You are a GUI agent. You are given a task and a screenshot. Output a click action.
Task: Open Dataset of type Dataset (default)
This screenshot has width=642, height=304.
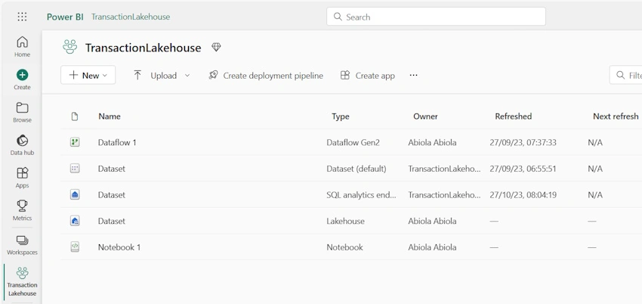coord(111,169)
